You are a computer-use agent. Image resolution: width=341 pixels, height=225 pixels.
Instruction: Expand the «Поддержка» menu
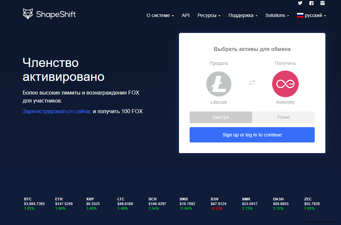[x=243, y=15]
